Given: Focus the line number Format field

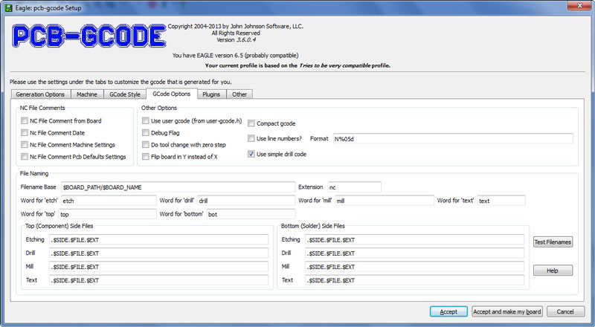Looking at the screenshot, I should click(x=453, y=139).
